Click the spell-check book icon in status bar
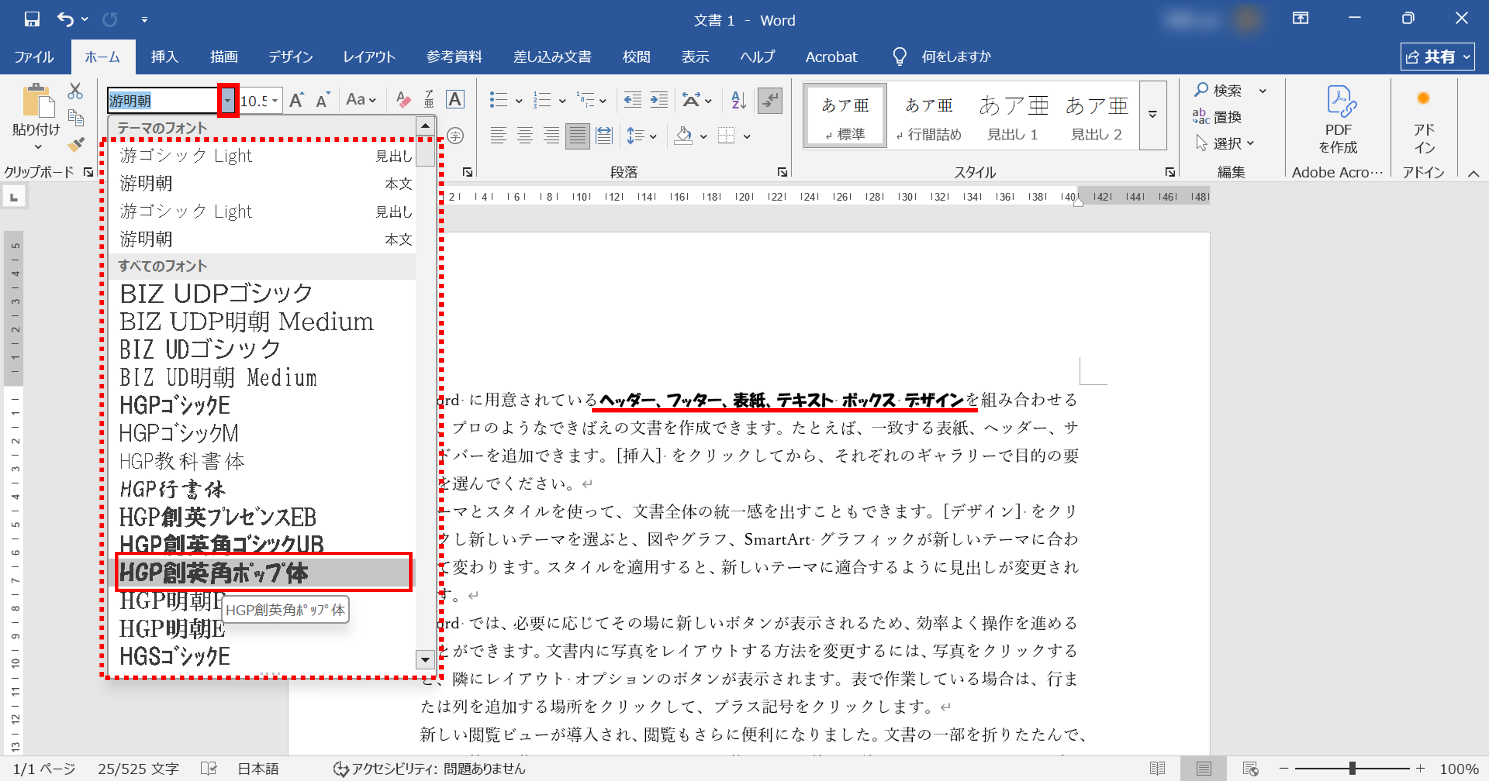 coord(209,768)
